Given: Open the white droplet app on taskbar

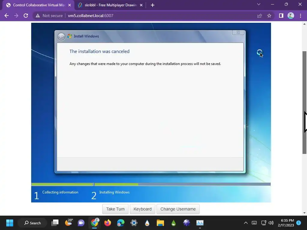Looking at the screenshot, I should 147,223.
